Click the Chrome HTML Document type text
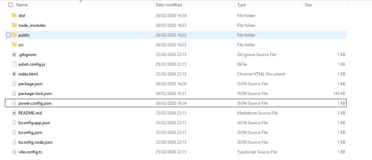 pyautogui.click(x=261, y=74)
